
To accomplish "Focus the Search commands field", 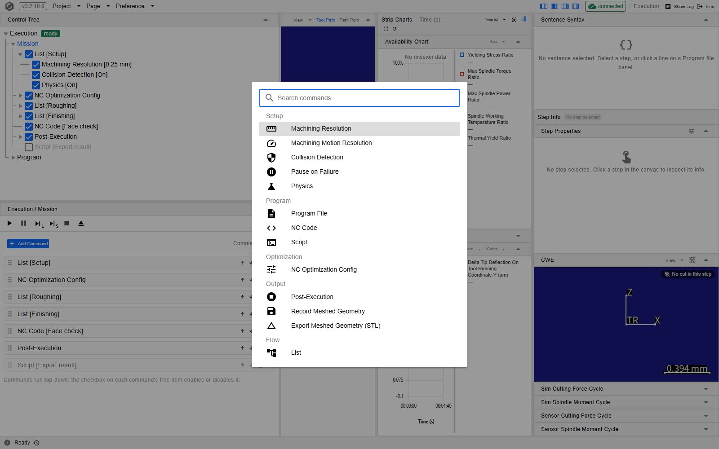I will click(359, 98).
